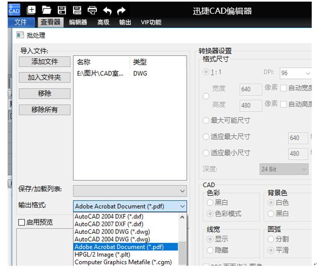Select 背景色 黑白 radio button
The height and width of the screenshot is (273, 321).
[271, 214]
